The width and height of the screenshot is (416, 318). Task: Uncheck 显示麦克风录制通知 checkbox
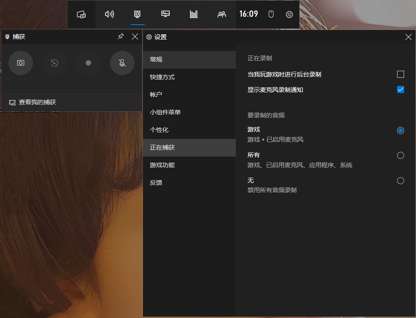tap(400, 89)
